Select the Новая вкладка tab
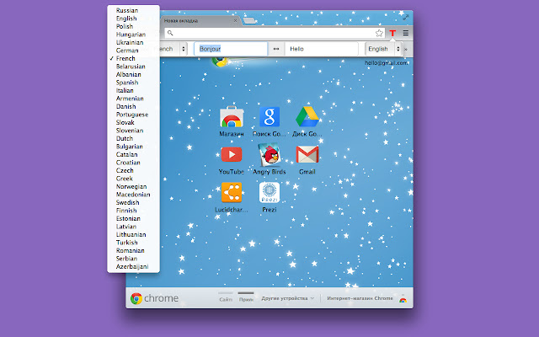This screenshot has width=539, height=337. tap(199, 20)
